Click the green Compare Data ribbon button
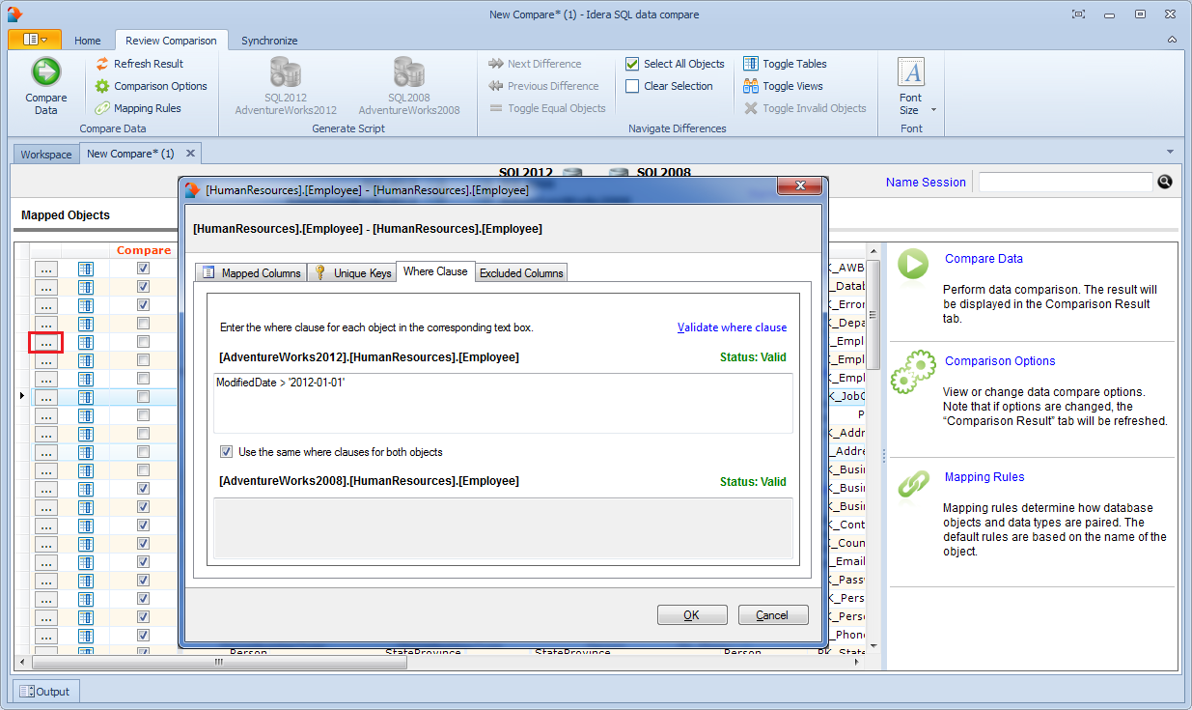The image size is (1192, 710). pyautogui.click(x=45, y=85)
